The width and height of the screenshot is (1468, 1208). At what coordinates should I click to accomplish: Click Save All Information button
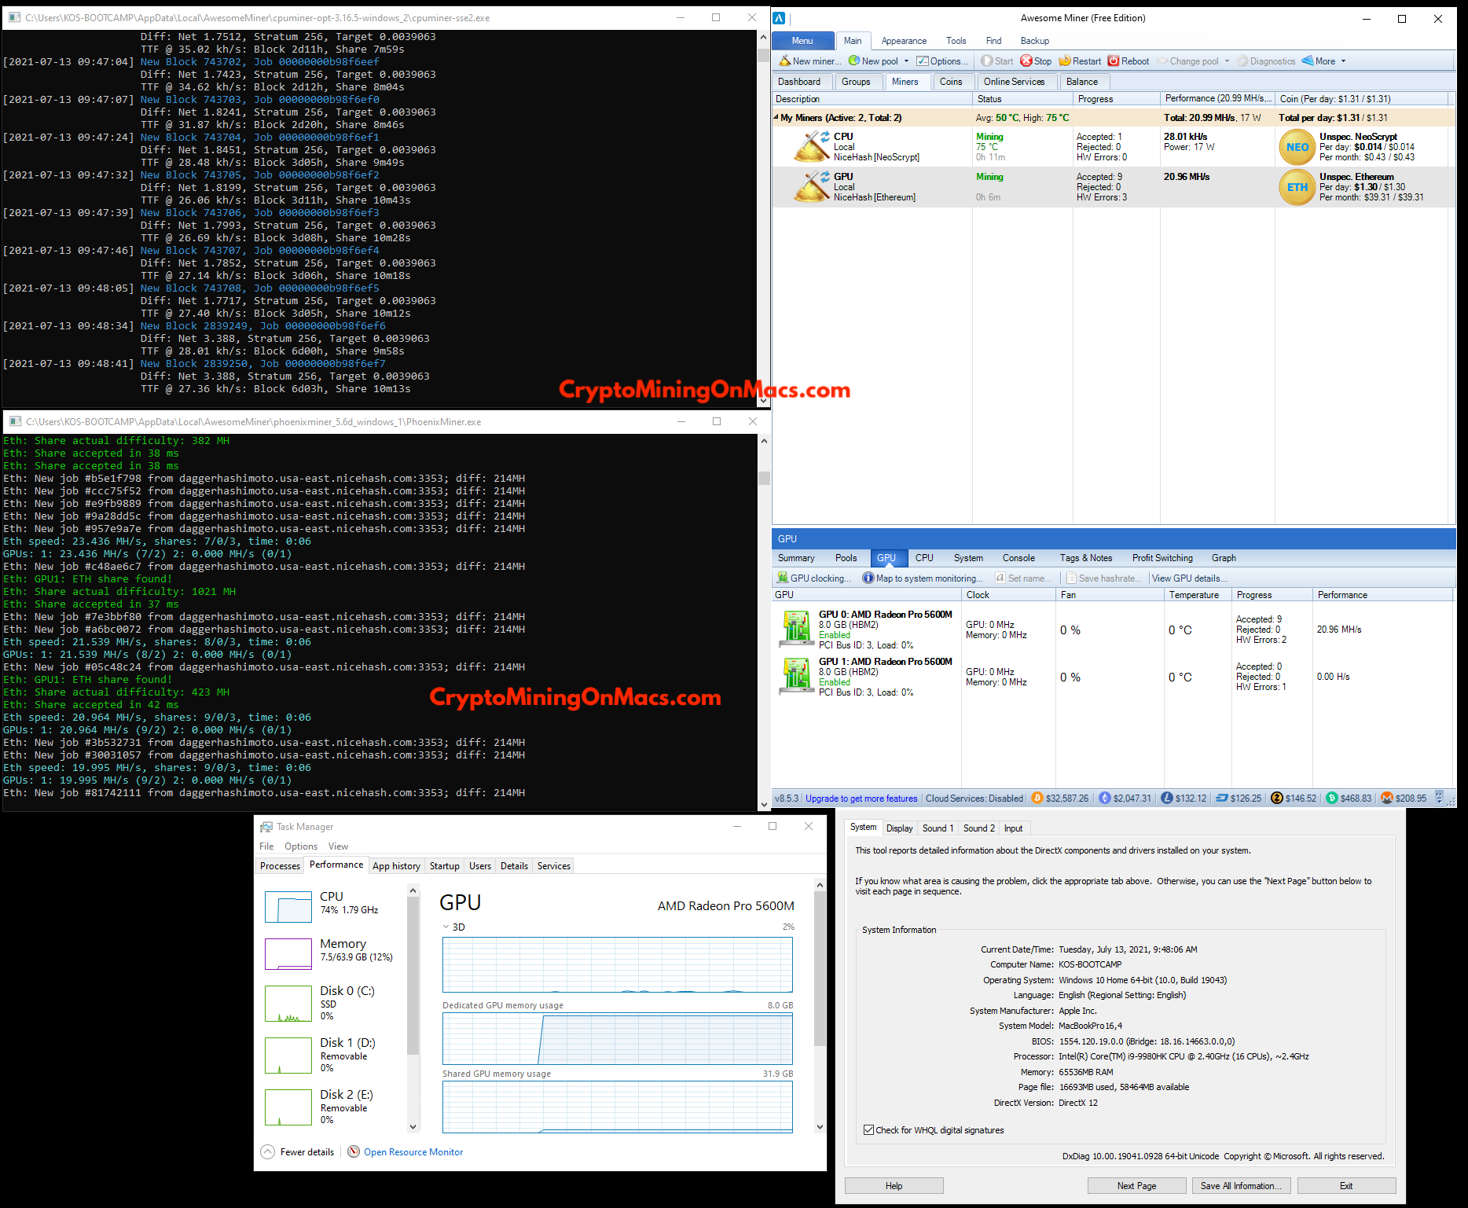pos(1241,1186)
